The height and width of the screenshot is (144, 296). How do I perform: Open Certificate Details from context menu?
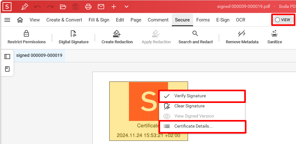tap(202, 126)
